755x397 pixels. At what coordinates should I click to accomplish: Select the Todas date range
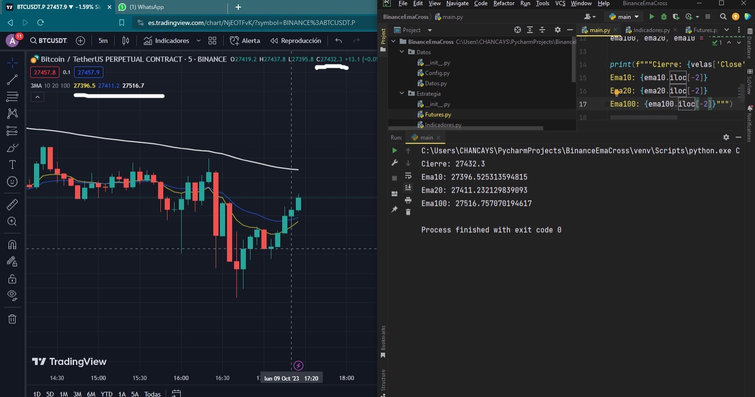pyautogui.click(x=152, y=394)
